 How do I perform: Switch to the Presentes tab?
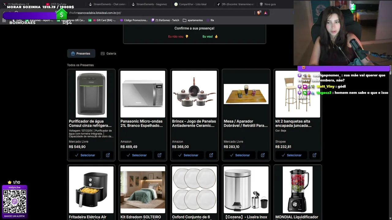coord(81,53)
